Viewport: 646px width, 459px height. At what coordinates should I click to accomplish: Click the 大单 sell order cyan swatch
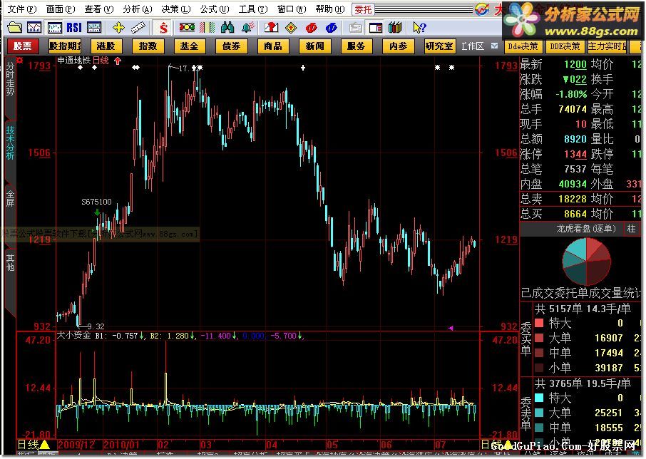539,413
